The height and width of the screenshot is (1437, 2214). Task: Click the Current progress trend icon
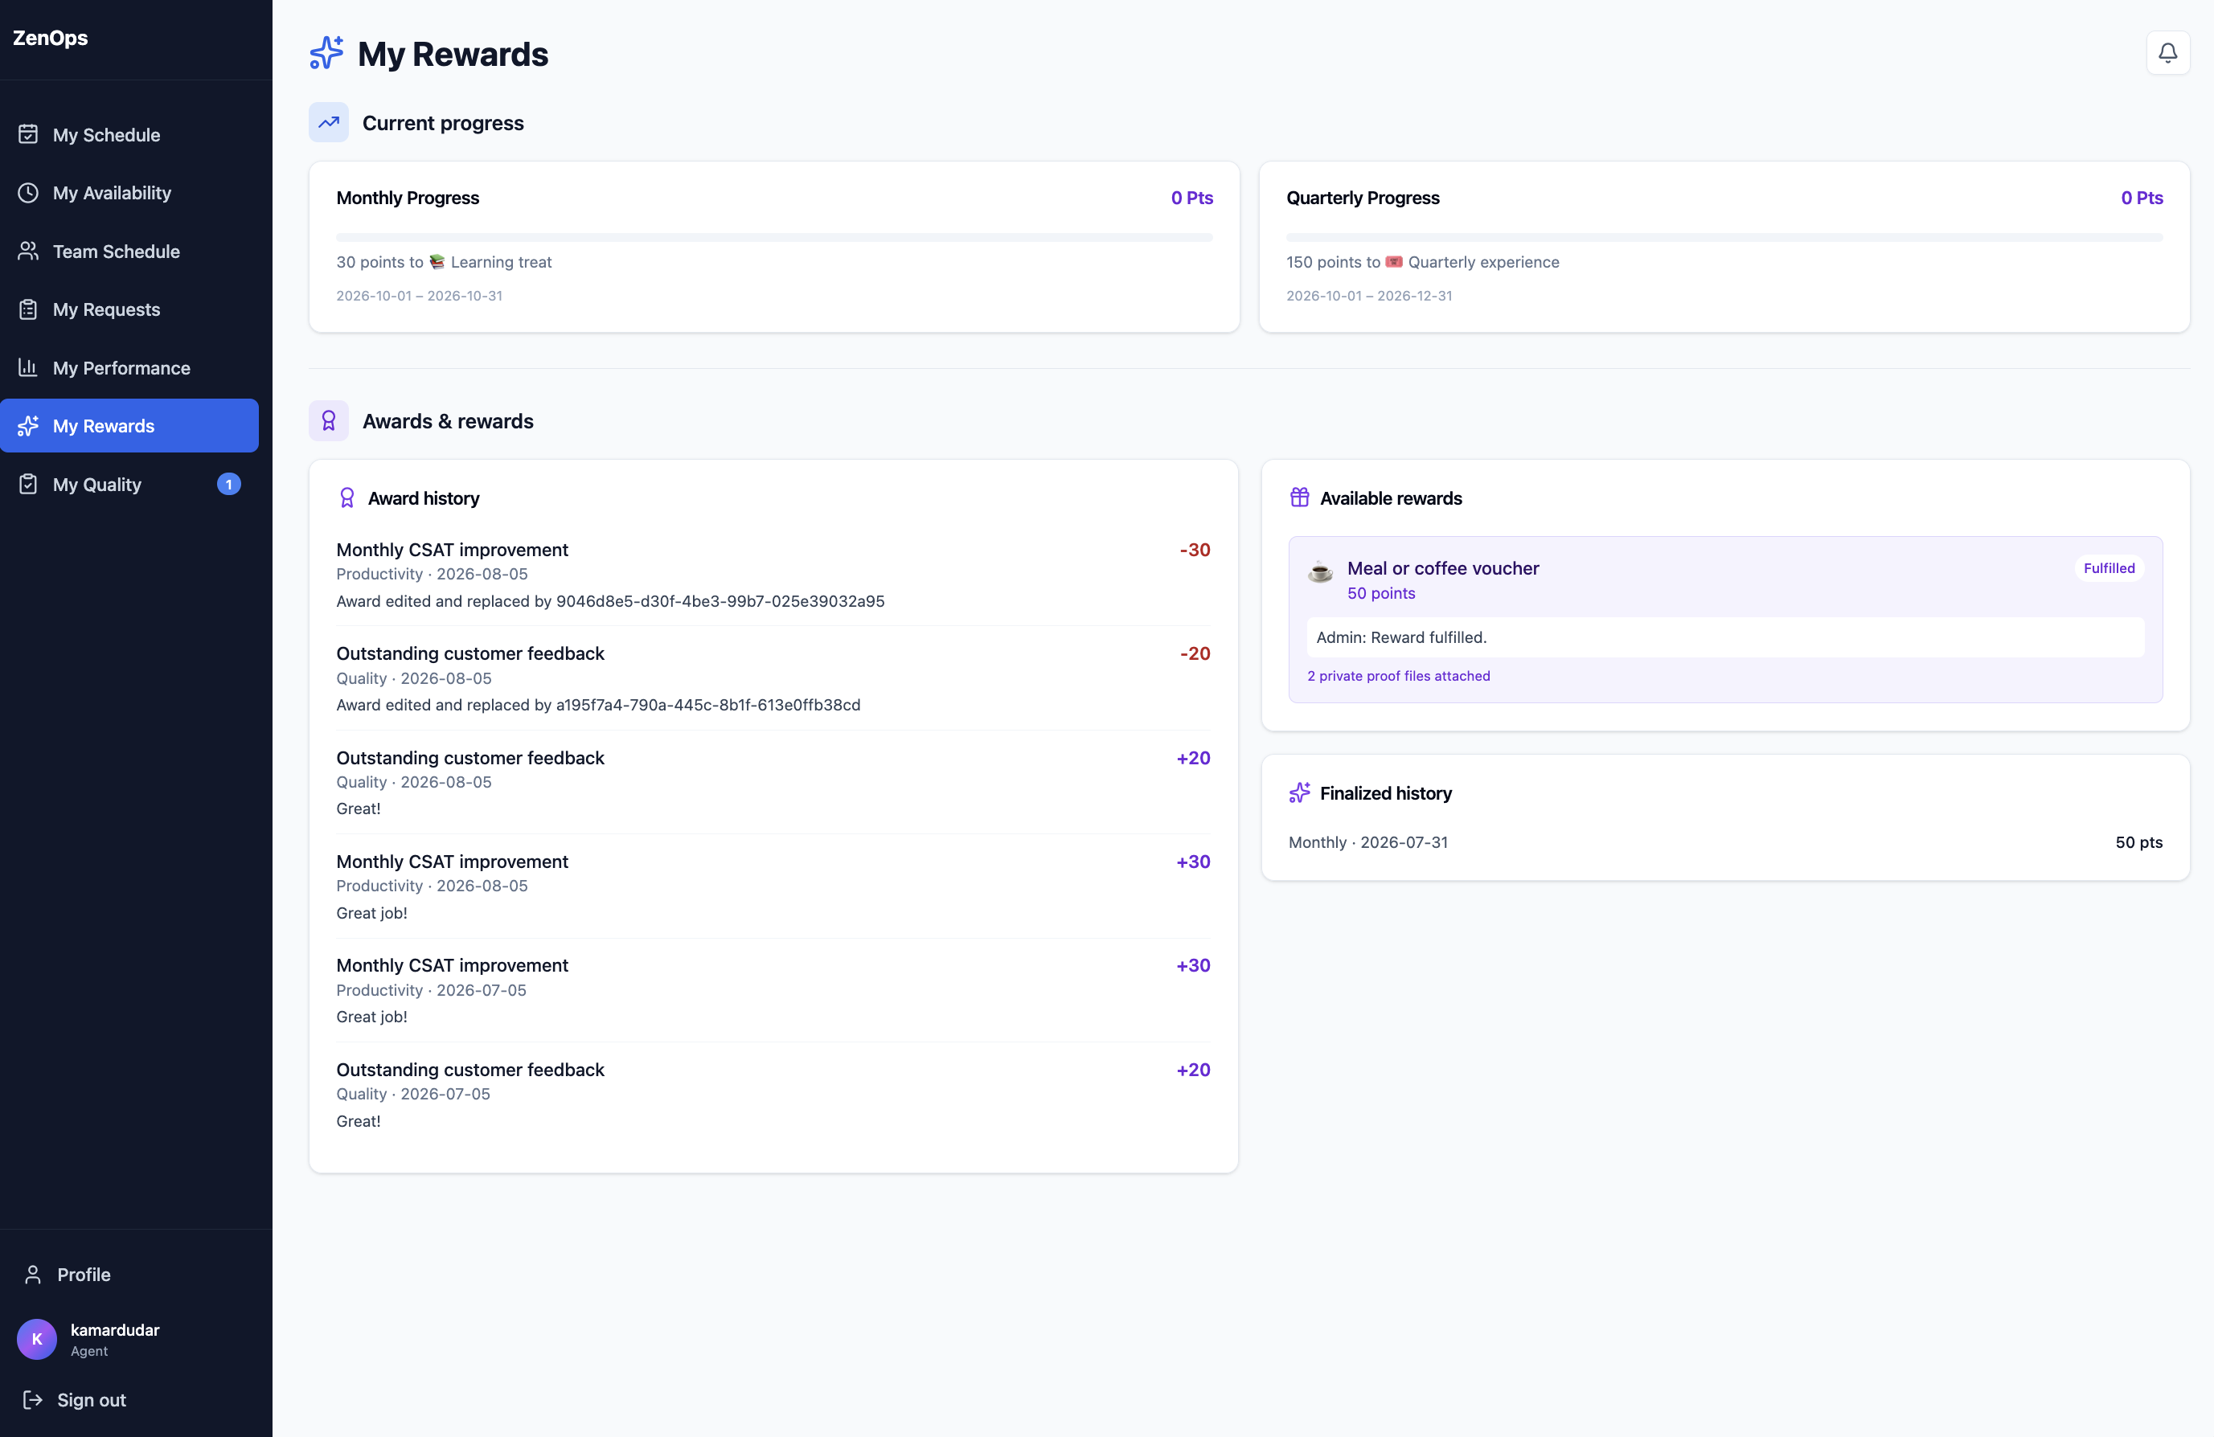328,123
